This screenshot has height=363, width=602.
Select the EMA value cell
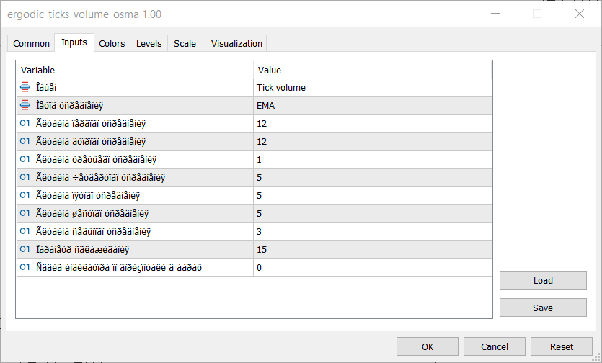pos(373,106)
